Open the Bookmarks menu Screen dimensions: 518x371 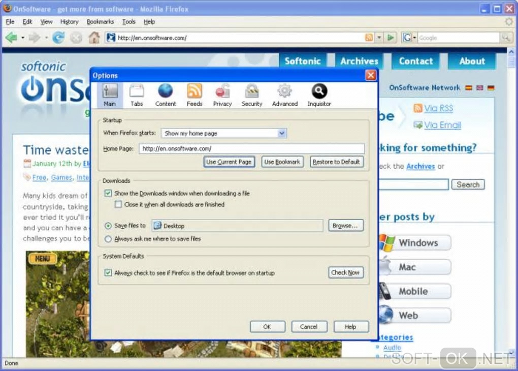[100, 22]
